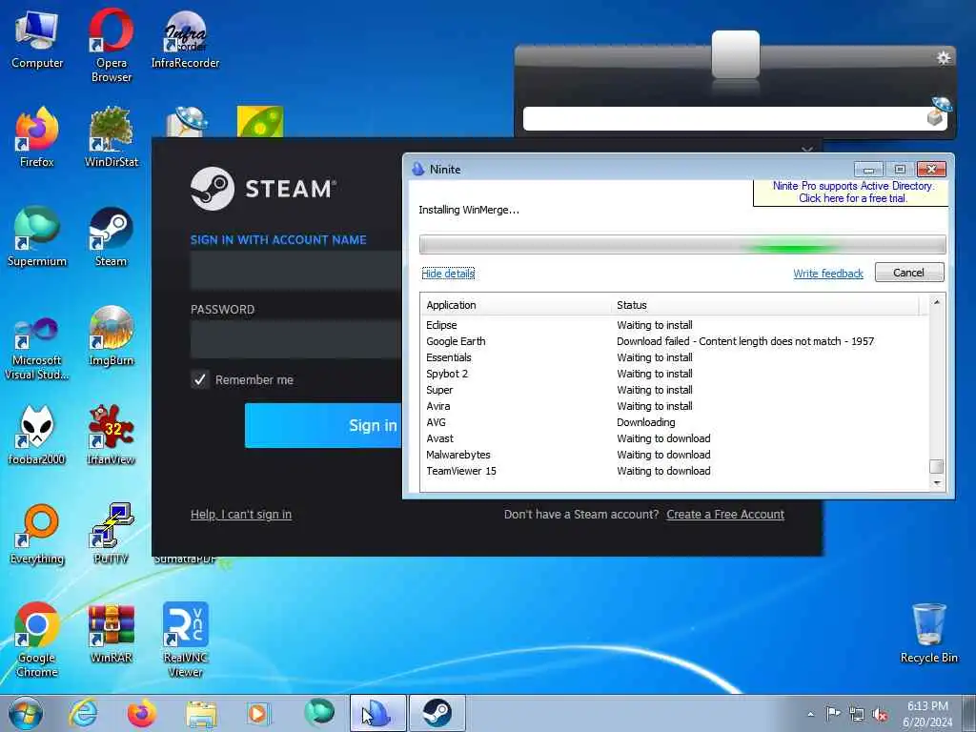Open Write feedback link in Ninite
The width and height of the screenshot is (976, 732).
828,274
